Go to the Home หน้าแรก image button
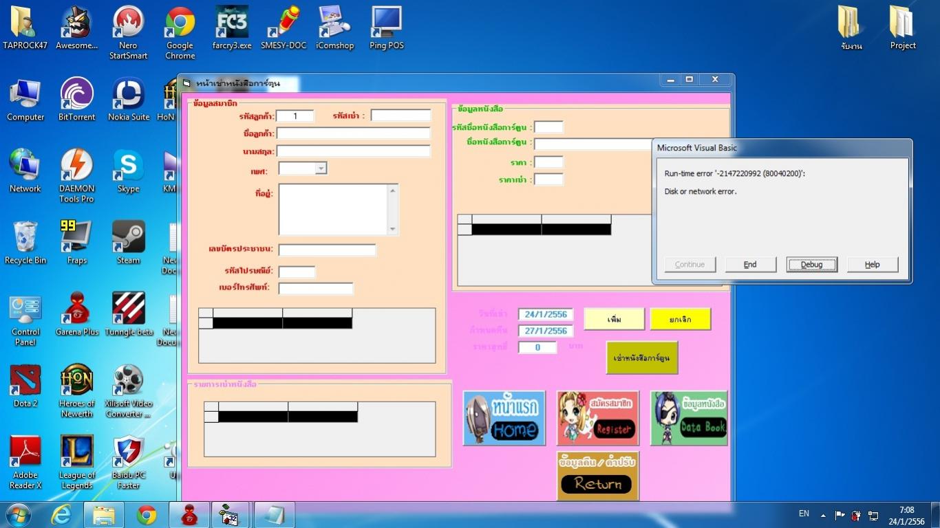The width and height of the screenshot is (940, 528). (504, 418)
